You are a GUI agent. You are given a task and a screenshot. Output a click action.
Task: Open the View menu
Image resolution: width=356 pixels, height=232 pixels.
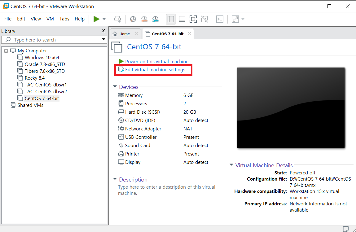36,19
